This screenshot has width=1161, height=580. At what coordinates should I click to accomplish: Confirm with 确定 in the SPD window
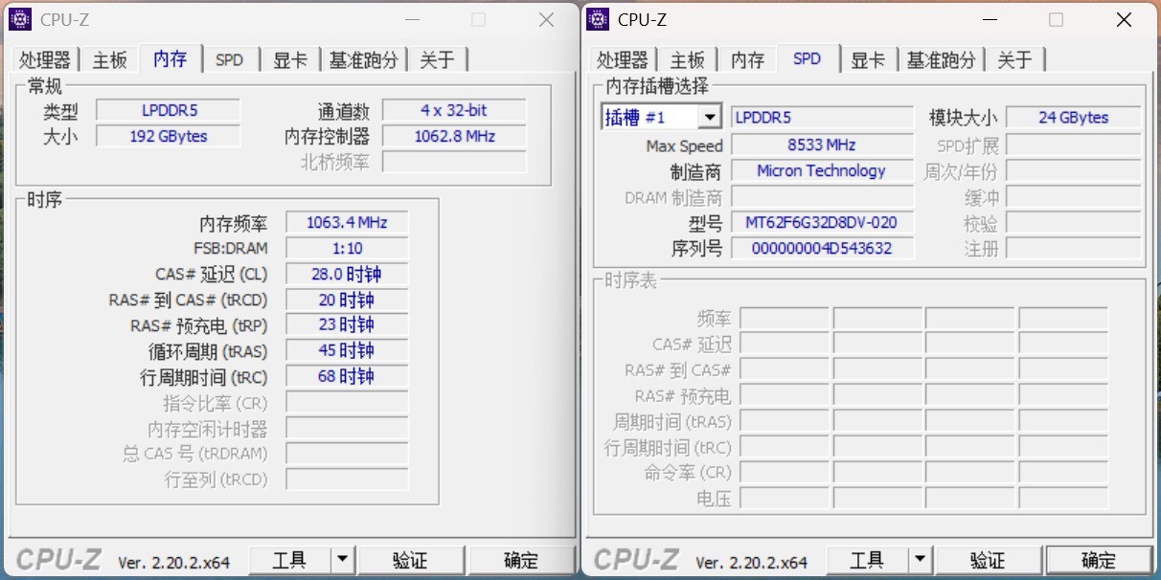coord(1098,560)
